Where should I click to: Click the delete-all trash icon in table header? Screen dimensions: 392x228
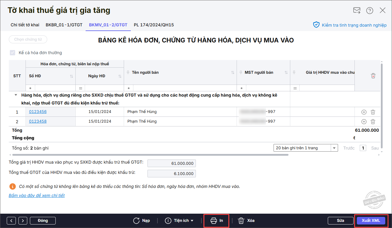click(x=373, y=76)
